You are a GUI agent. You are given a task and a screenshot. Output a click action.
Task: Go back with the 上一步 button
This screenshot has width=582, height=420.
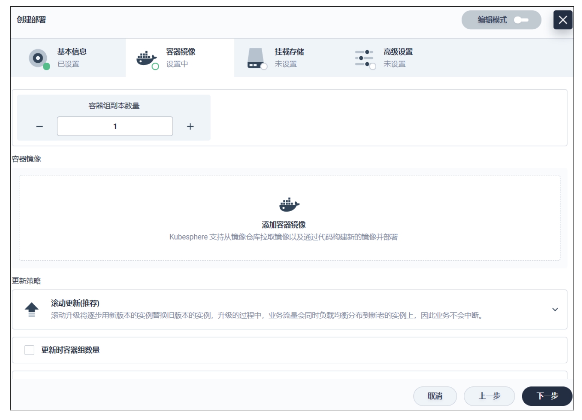point(489,396)
